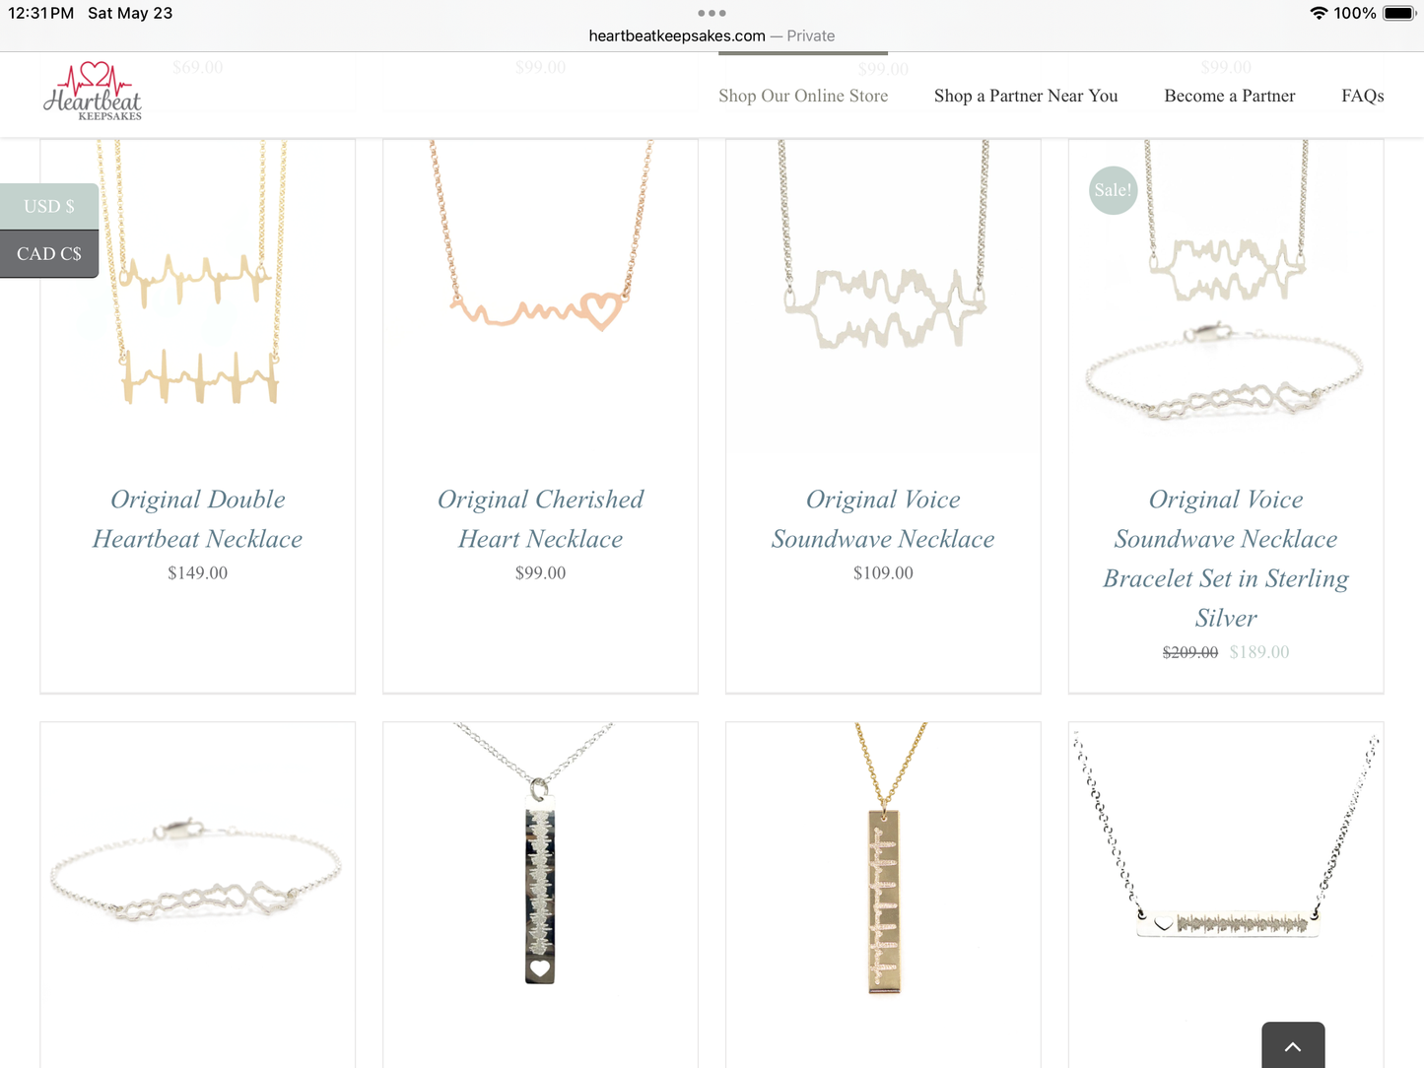Tap the battery indicator icon

tap(1399, 13)
